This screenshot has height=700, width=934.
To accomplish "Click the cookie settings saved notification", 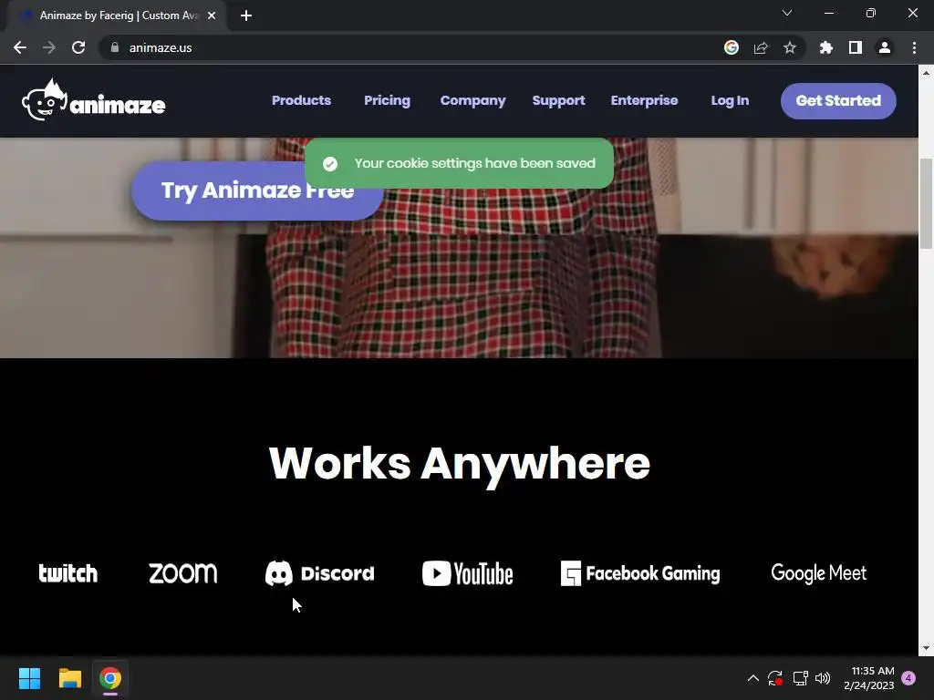I will click(459, 163).
